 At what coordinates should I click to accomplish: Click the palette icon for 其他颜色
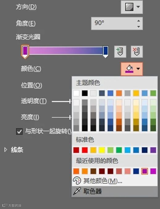[x=77, y=181]
